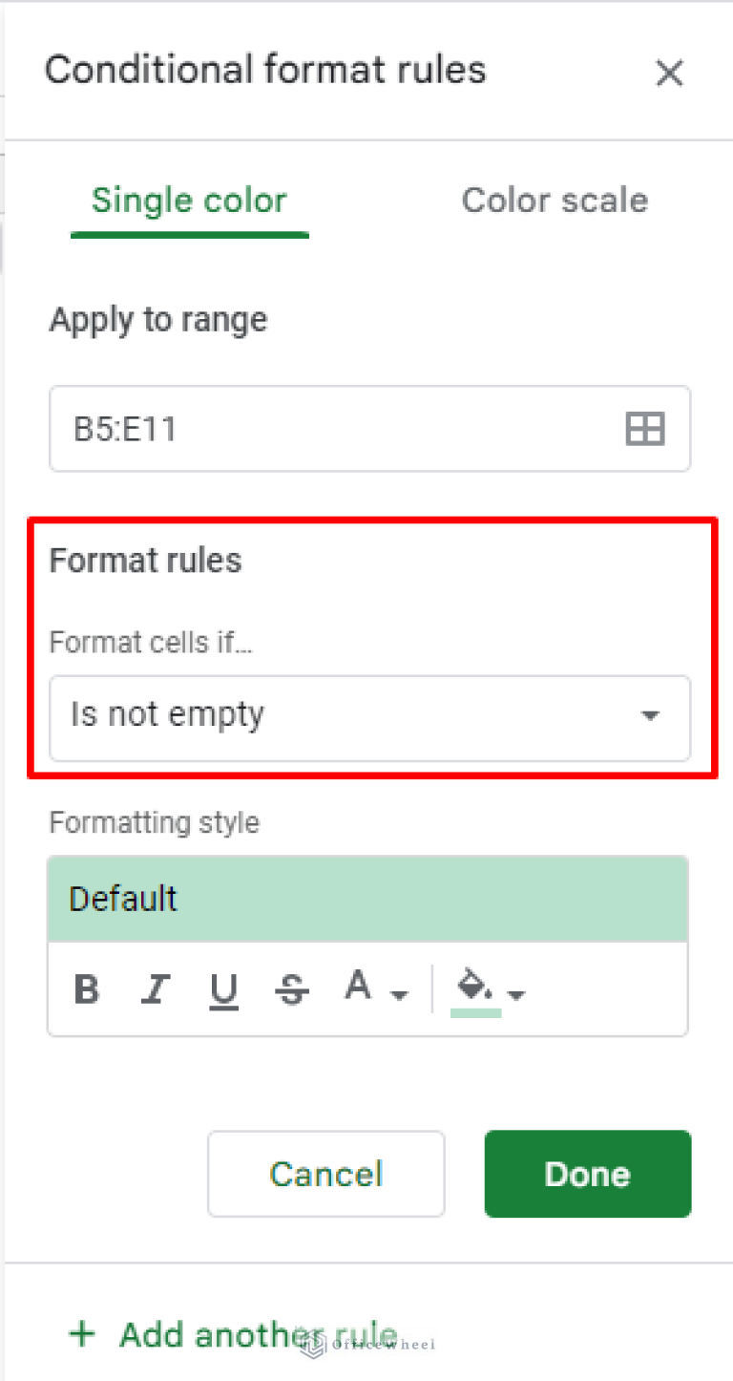733x1381 pixels.
Task: Toggle bold formatting style
Action: [86, 989]
